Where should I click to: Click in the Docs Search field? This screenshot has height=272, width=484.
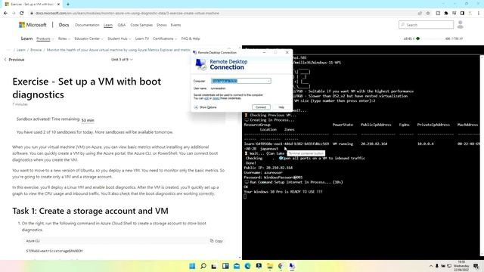click(x=426, y=25)
